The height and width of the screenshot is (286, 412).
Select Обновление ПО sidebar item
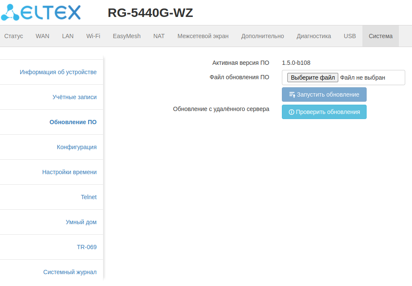73,122
